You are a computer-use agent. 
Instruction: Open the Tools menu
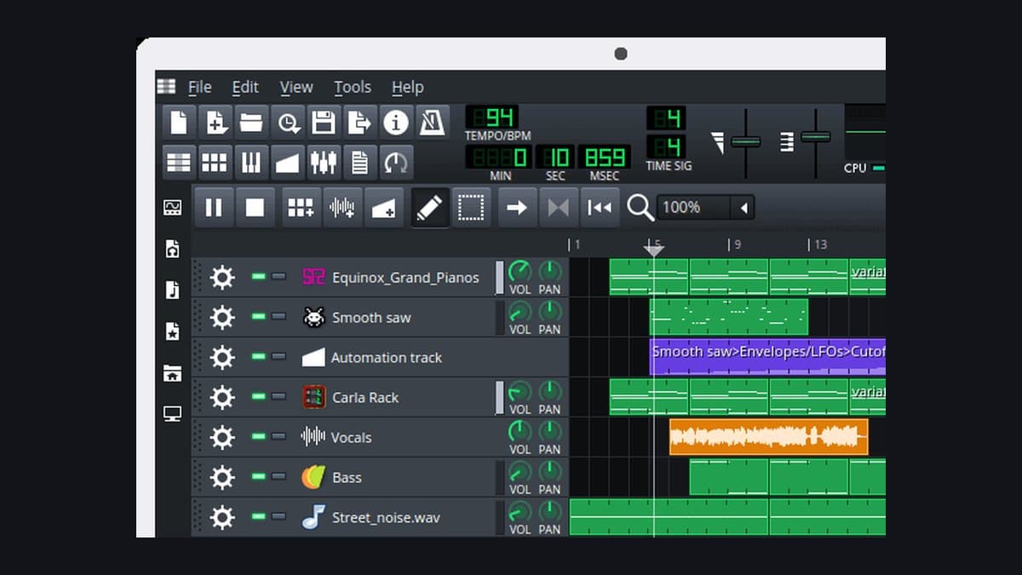[x=353, y=87]
